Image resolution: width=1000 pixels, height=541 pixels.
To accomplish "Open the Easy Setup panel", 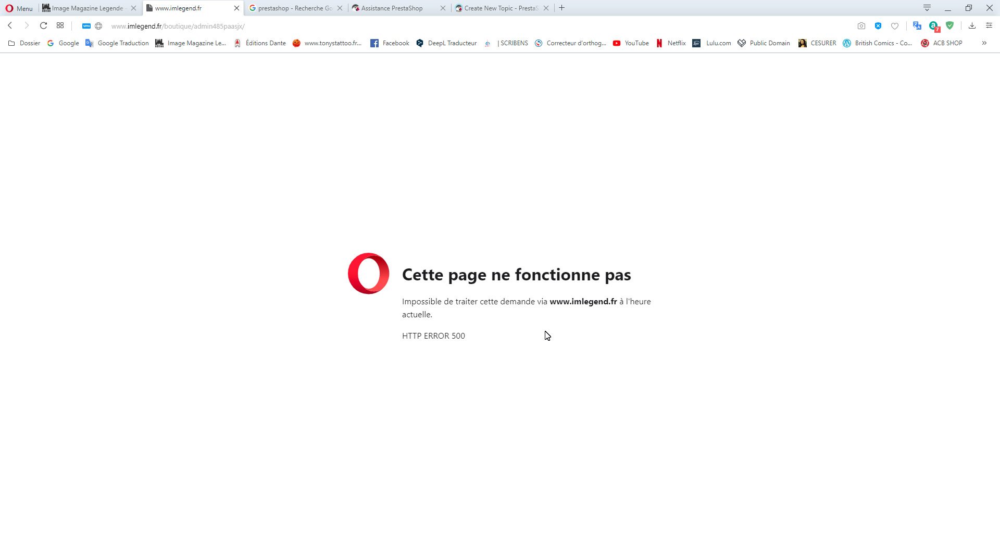I will (x=989, y=25).
